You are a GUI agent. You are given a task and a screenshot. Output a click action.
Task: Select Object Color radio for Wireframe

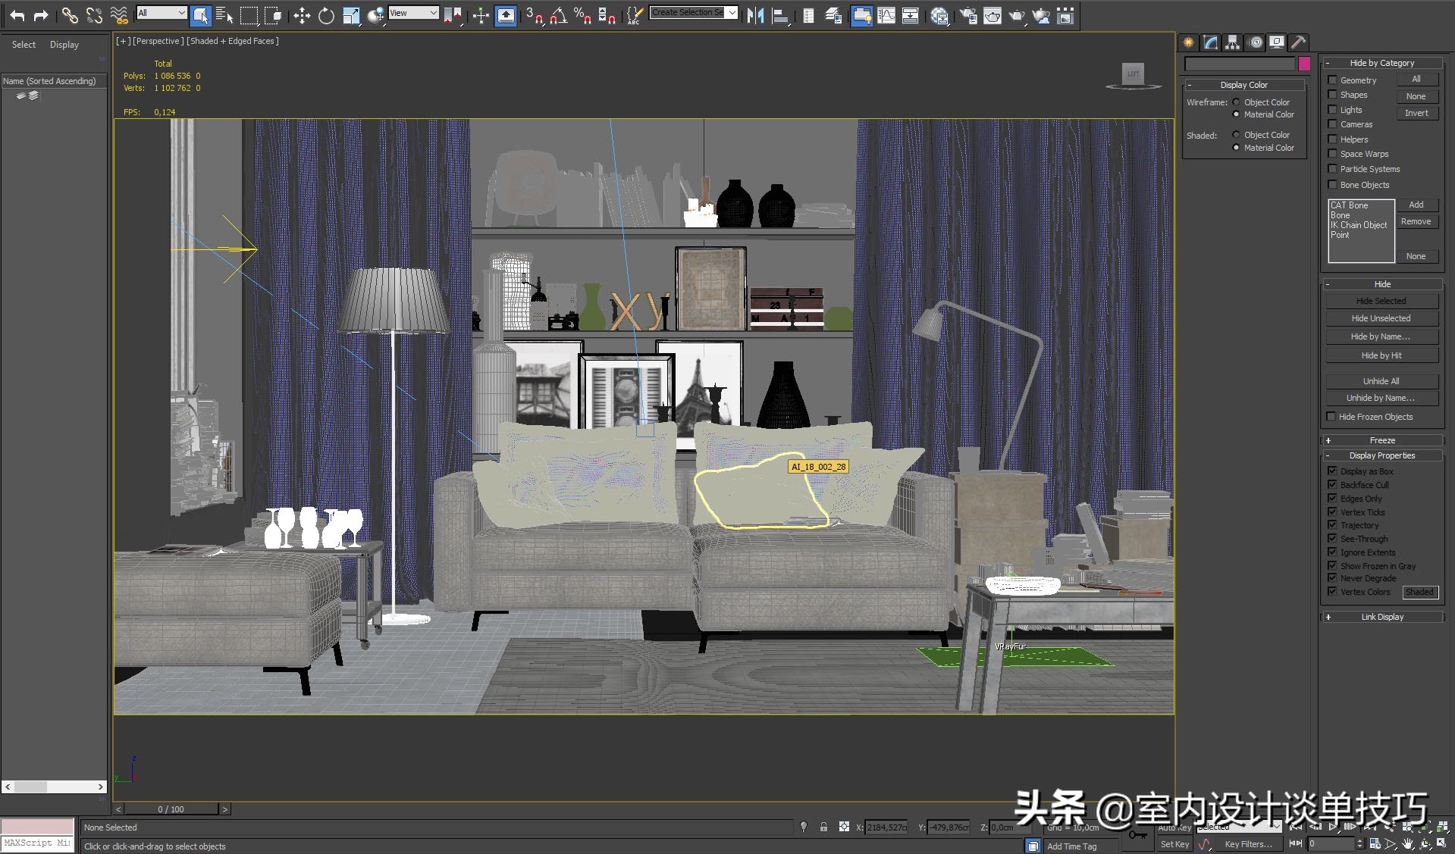tap(1236, 102)
